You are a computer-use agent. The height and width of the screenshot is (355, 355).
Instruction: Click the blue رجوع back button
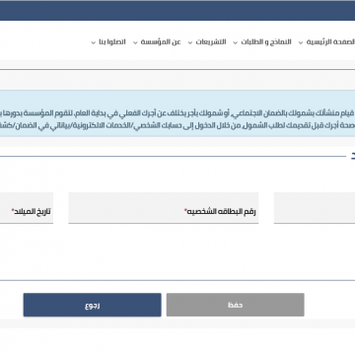[93, 305]
